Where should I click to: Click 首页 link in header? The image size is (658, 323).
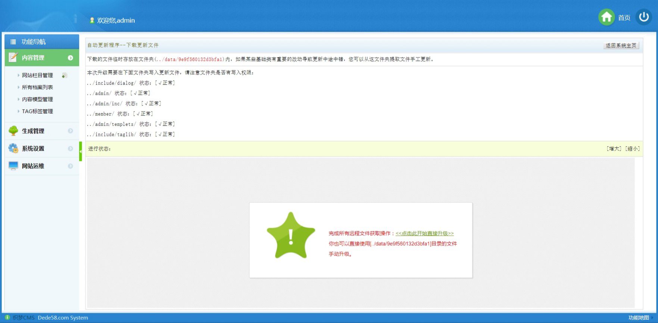click(x=624, y=18)
